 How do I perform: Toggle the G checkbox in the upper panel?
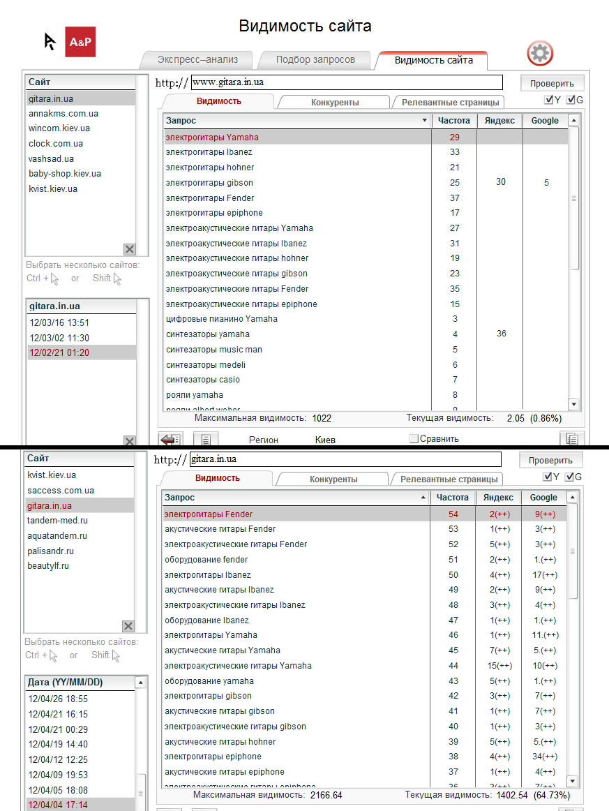(571, 100)
